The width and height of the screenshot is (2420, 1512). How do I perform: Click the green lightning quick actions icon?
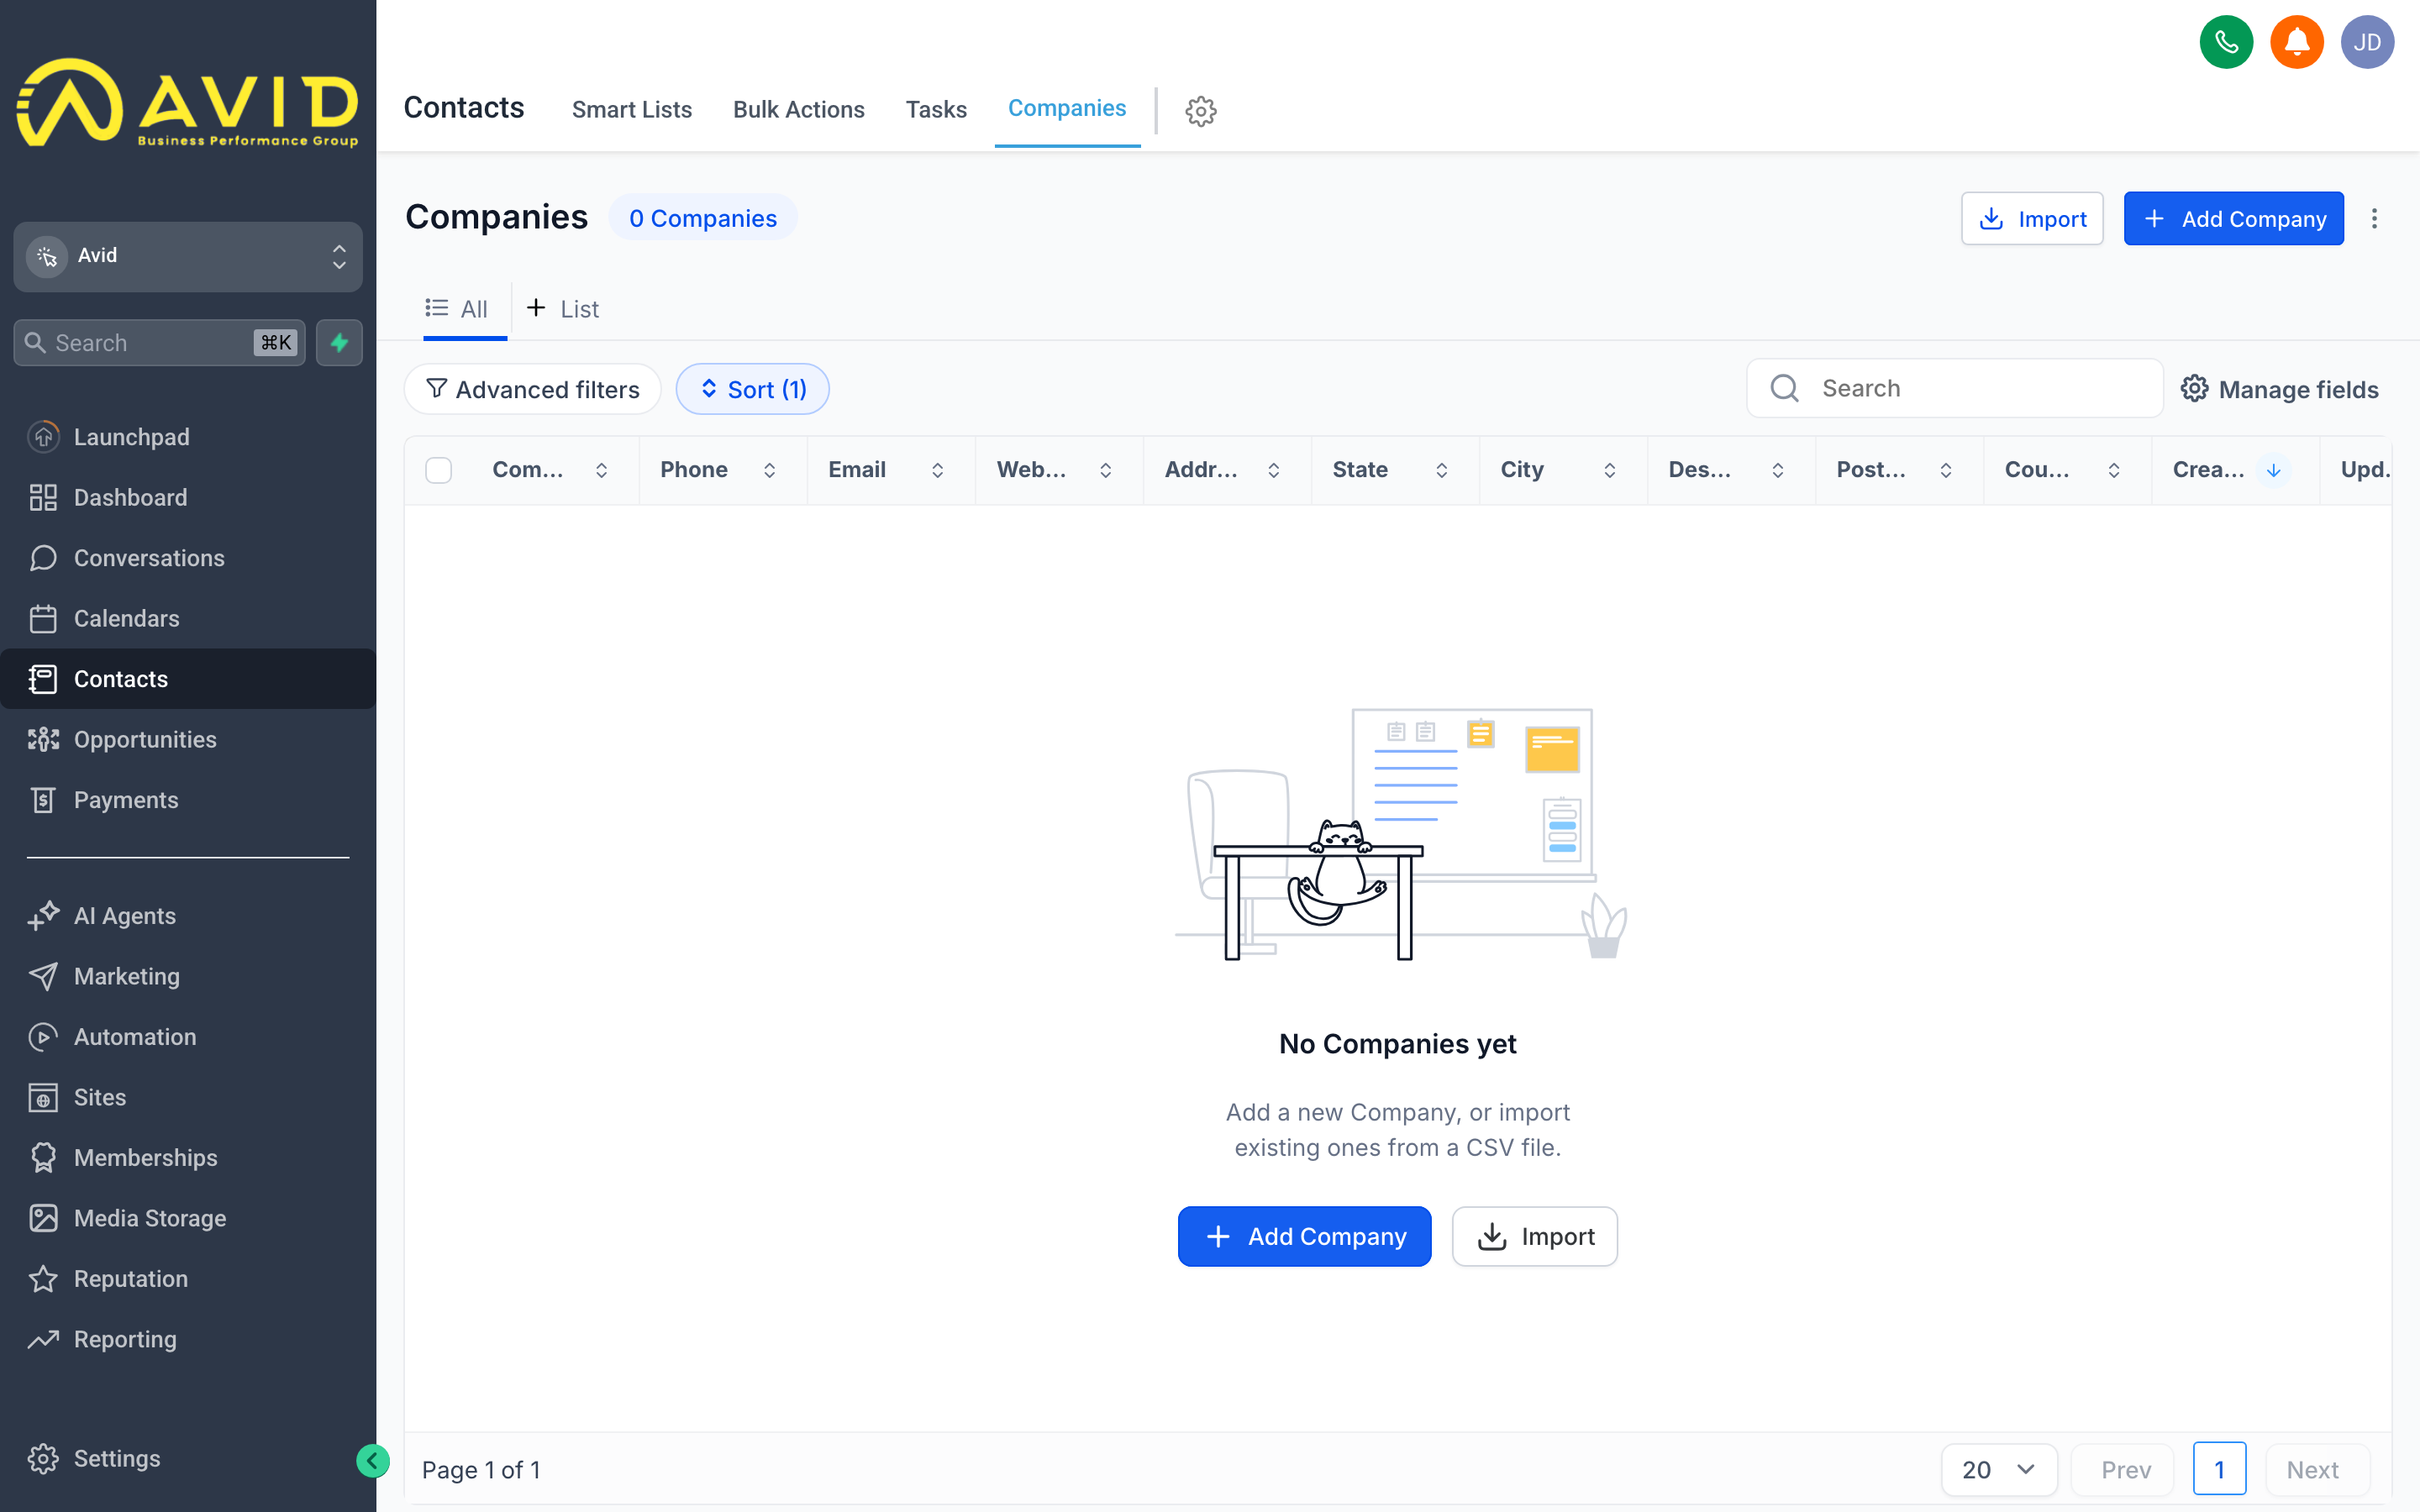(339, 343)
